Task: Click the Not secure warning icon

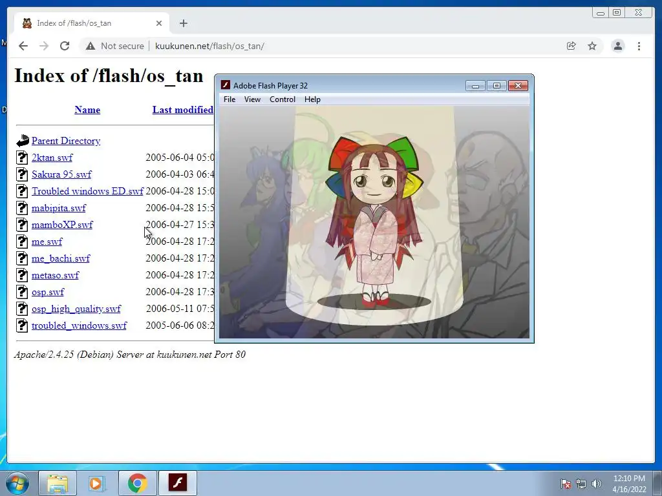Action: [x=91, y=46]
